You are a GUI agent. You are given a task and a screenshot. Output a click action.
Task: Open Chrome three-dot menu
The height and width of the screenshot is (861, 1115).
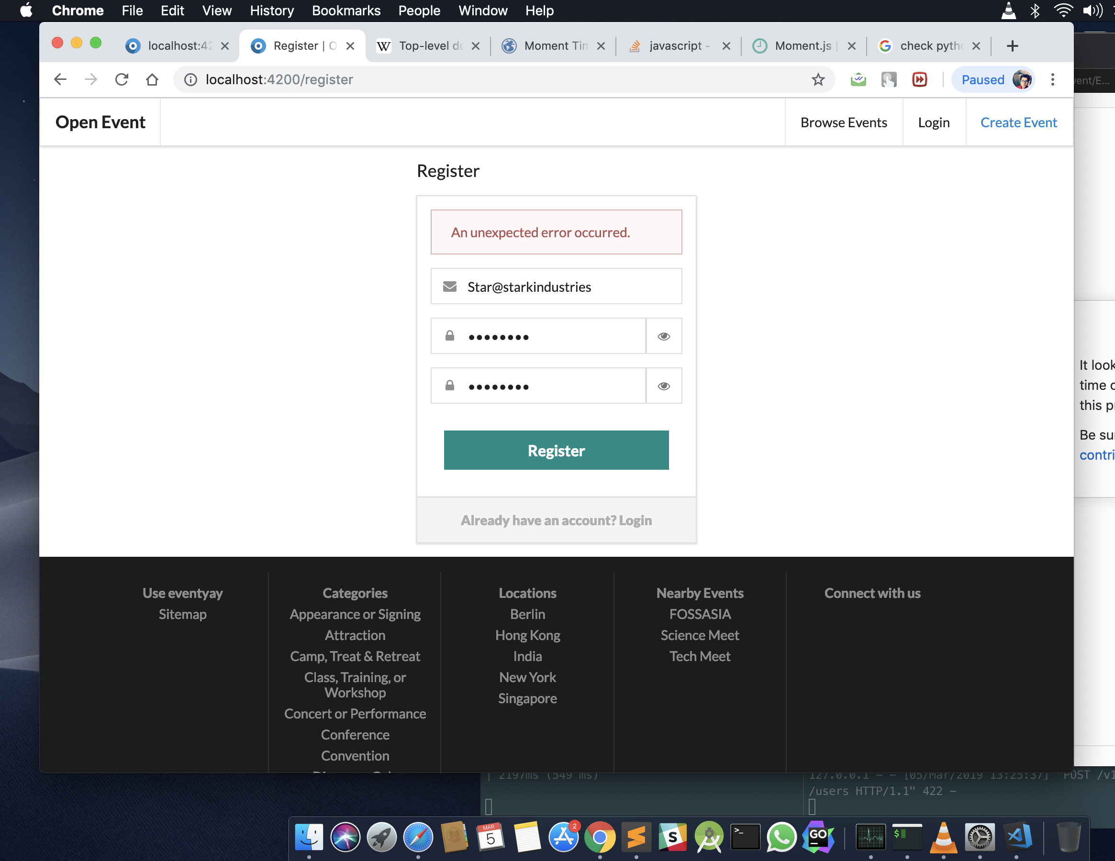[1052, 79]
